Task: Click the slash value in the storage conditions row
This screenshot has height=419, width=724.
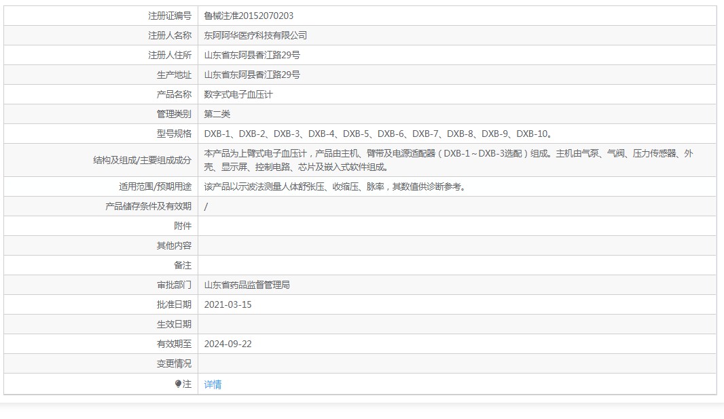Action: pos(206,207)
